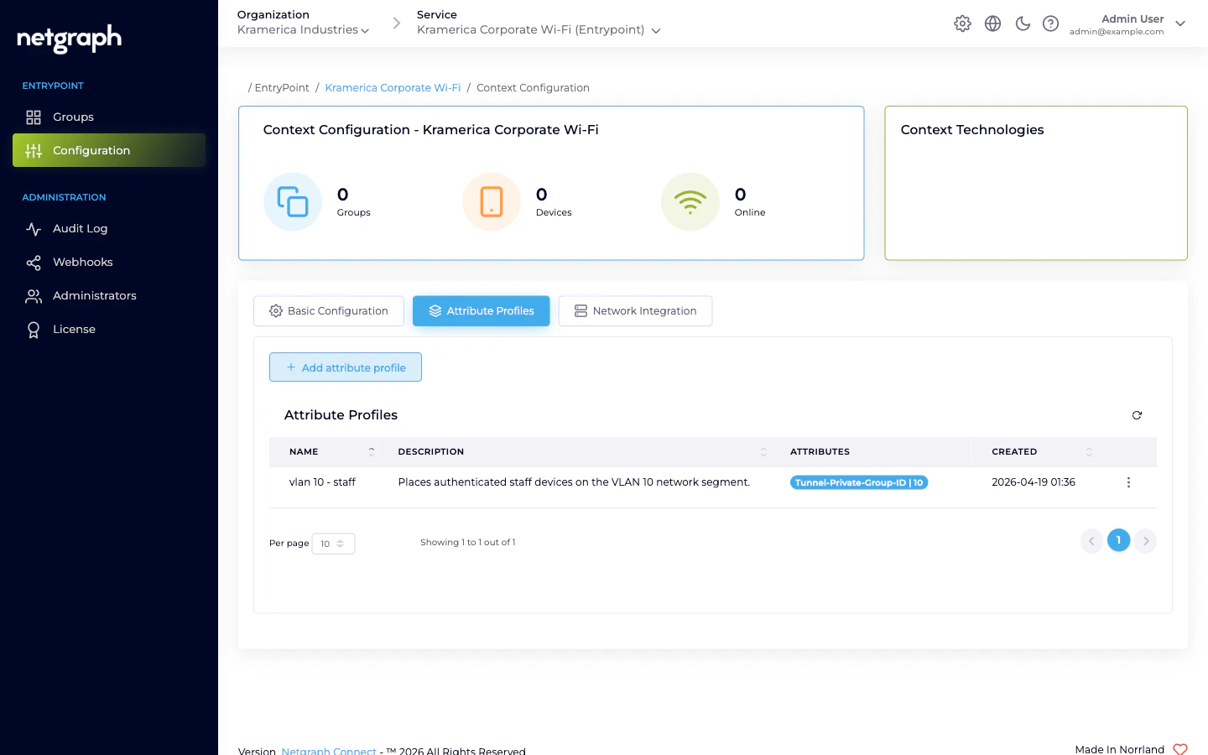Sort table by the Description column arrows
This screenshot has width=1208, height=755.
click(x=763, y=451)
